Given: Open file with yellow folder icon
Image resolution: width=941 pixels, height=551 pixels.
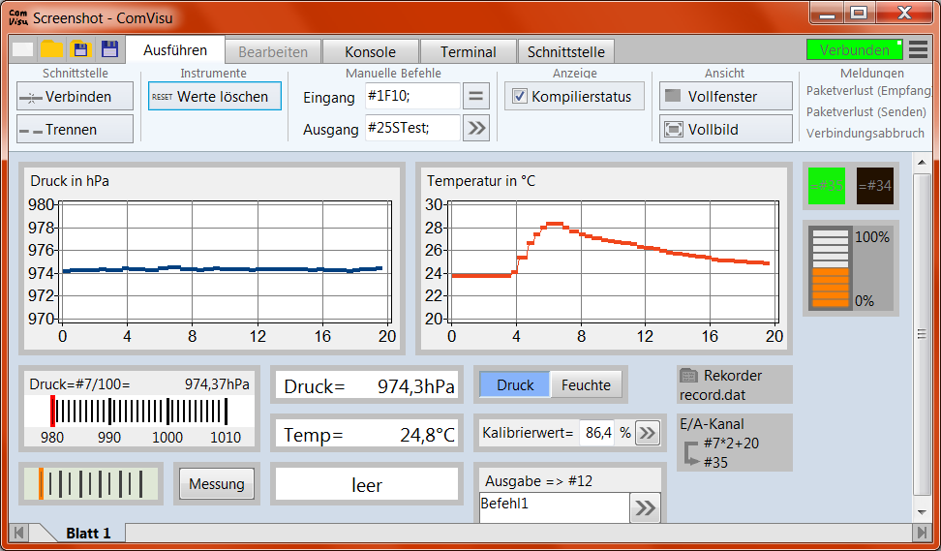Looking at the screenshot, I should coord(51,49).
